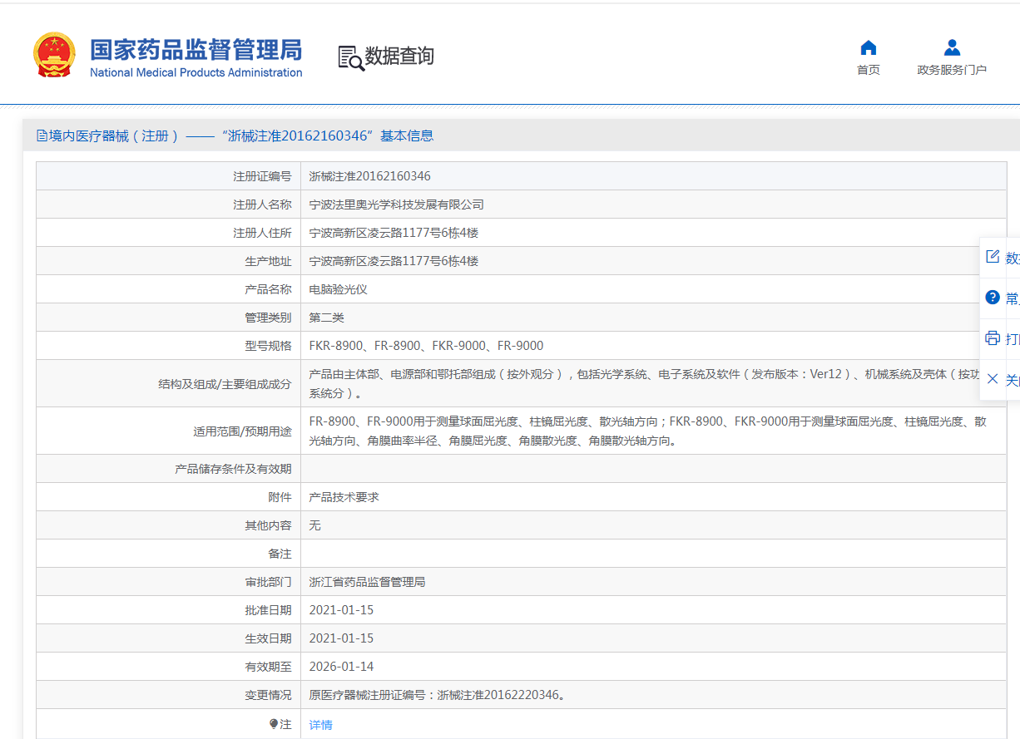This screenshot has width=1020, height=739.
Task: Click the 审批部门 value 浙江省药品监督管理局
Action: pyautogui.click(x=367, y=582)
